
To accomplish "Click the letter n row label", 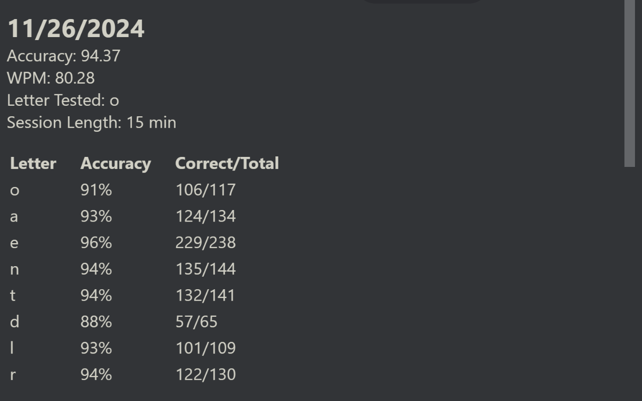I will 15,269.
